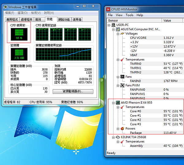Select the -12V voltage row
The width and height of the screenshot is (184, 165).
click(157, 51)
